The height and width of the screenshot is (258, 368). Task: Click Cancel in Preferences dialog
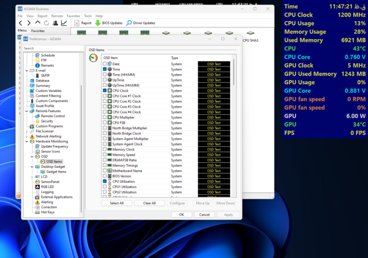pyautogui.click(x=204, y=214)
